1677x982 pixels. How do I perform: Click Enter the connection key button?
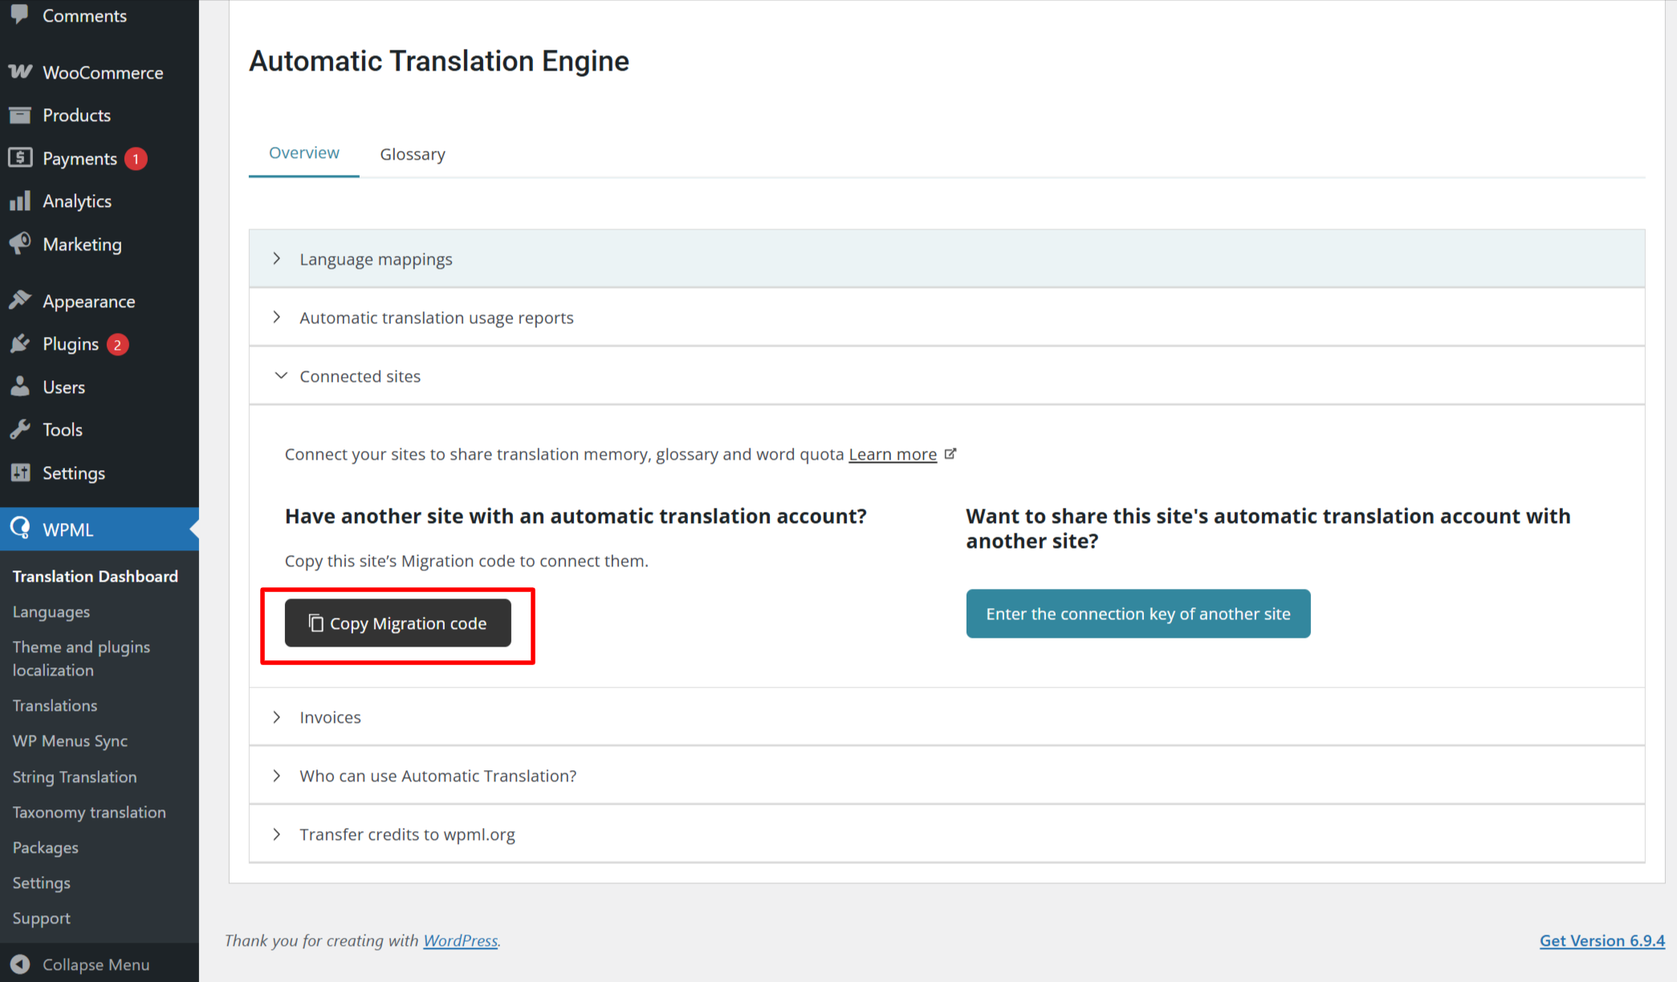pyautogui.click(x=1138, y=614)
